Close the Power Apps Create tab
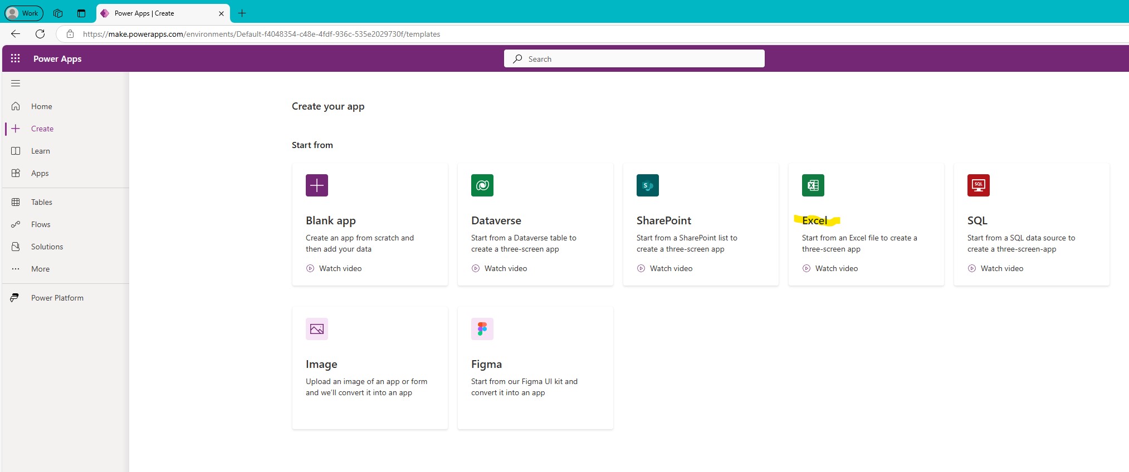Image resolution: width=1129 pixels, height=472 pixels. click(221, 13)
